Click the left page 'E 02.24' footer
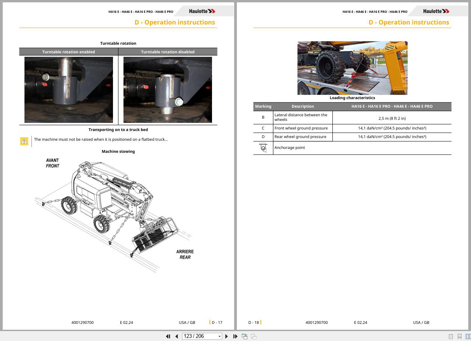The width and height of the screenshot is (471, 341). point(126,322)
